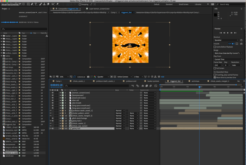
Task: Enable motion blur icon in timeline
Action: point(151,86)
